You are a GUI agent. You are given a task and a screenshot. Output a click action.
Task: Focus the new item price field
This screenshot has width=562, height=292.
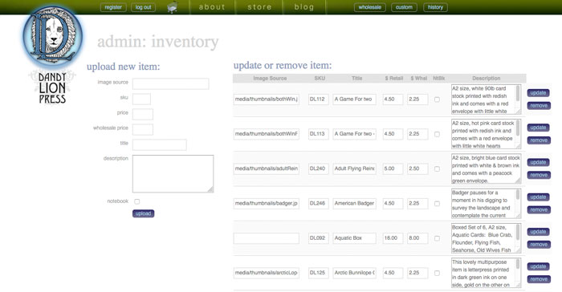[x=143, y=114]
